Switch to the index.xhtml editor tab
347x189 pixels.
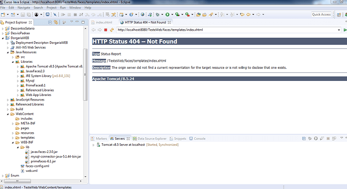pyautogui.click(x=102, y=22)
